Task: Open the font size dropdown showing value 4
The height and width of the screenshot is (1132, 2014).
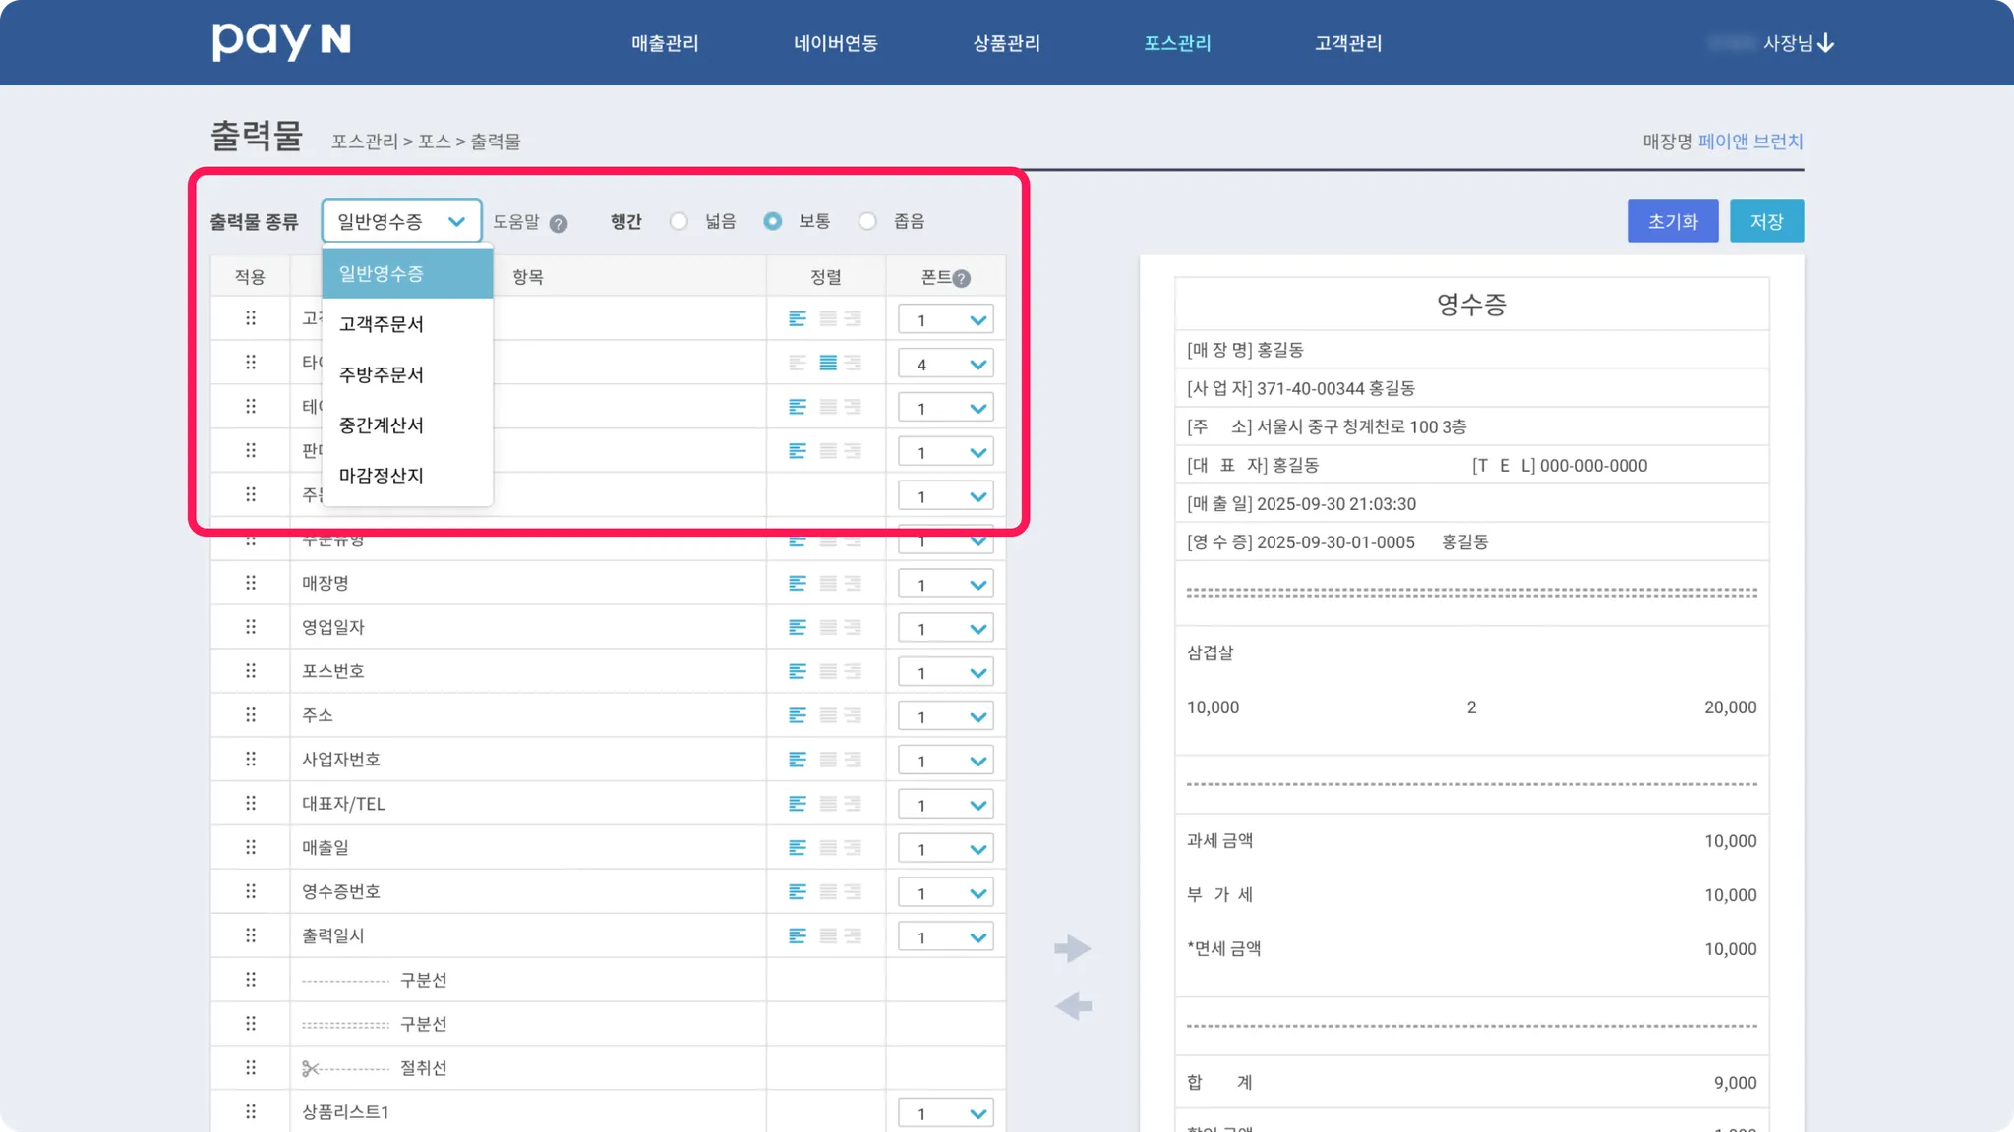Action: [945, 364]
